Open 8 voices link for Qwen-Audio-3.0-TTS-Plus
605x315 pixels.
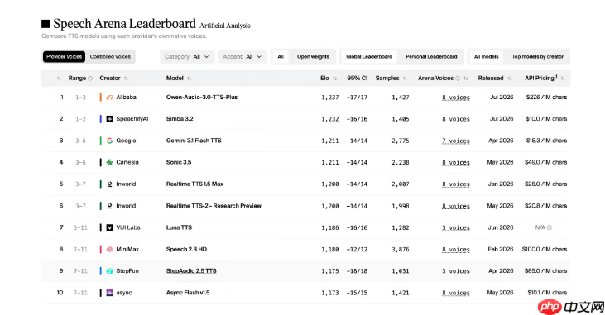coord(456,98)
